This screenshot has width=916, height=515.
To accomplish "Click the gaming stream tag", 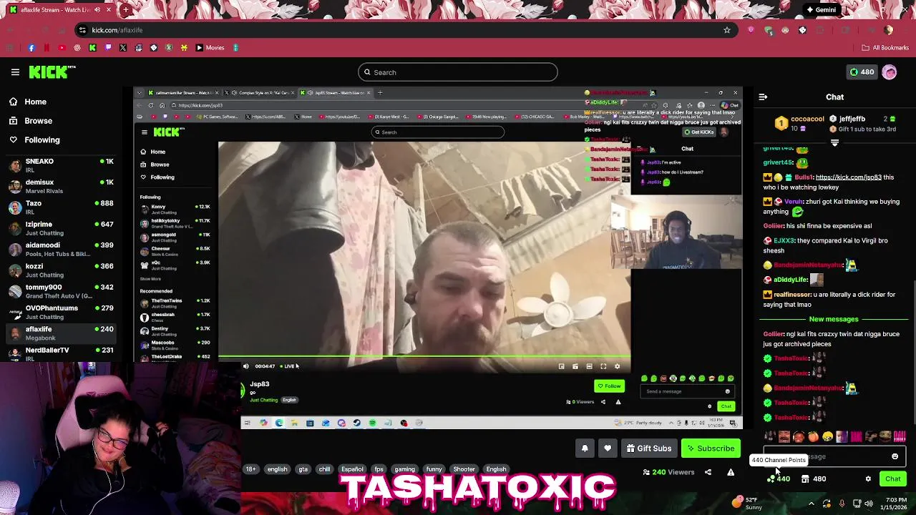I will click(404, 469).
